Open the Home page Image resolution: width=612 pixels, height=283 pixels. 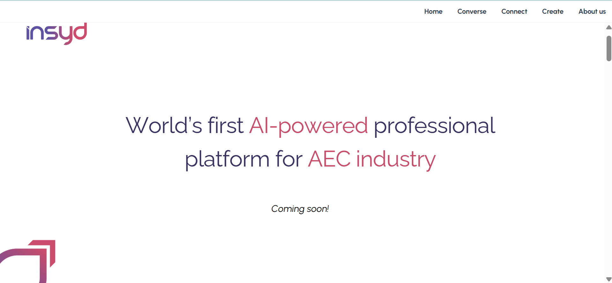pyautogui.click(x=433, y=11)
